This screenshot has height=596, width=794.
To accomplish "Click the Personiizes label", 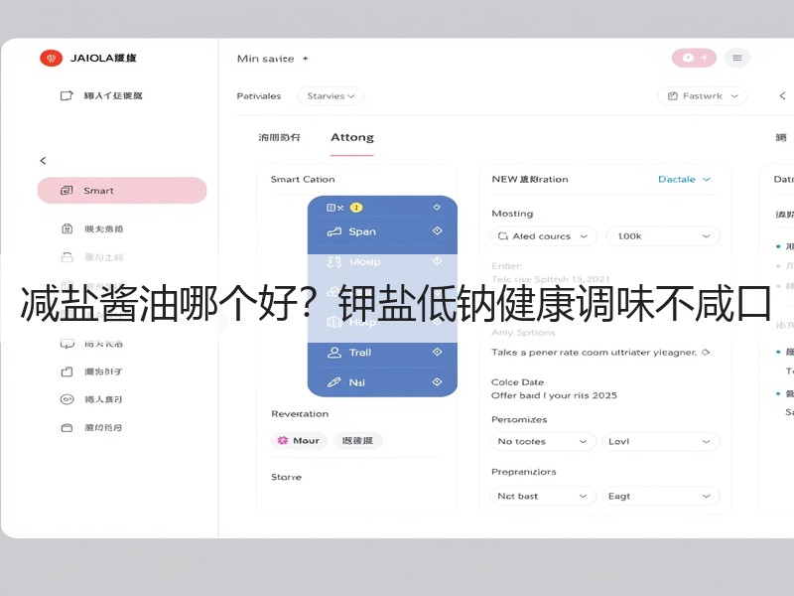I will (519, 419).
